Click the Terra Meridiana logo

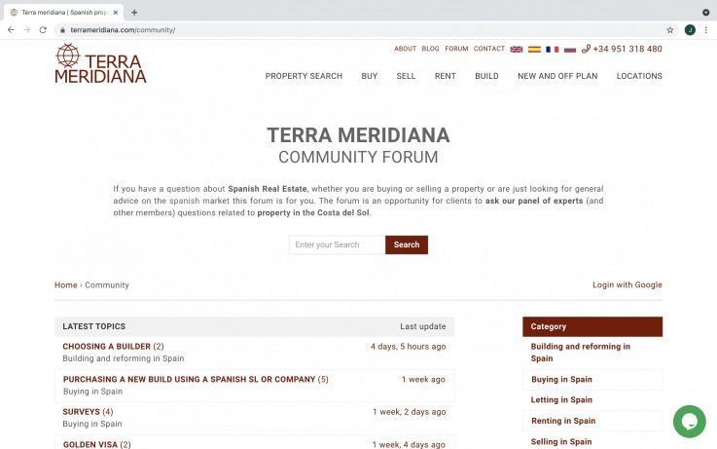[x=100, y=63]
